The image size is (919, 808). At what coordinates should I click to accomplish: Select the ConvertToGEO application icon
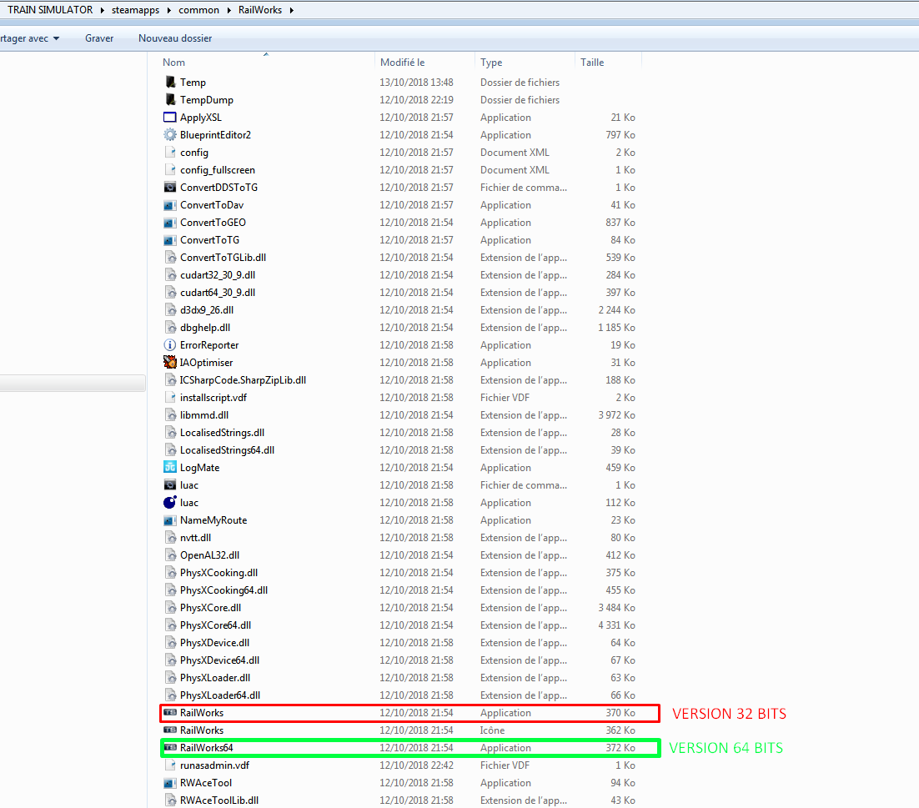tap(170, 223)
